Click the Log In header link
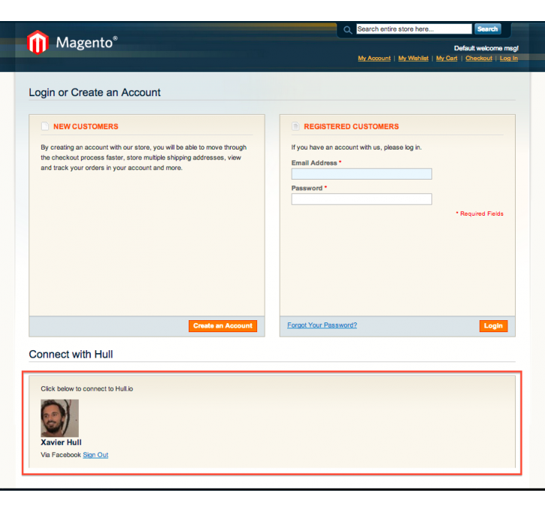 [x=509, y=59]
